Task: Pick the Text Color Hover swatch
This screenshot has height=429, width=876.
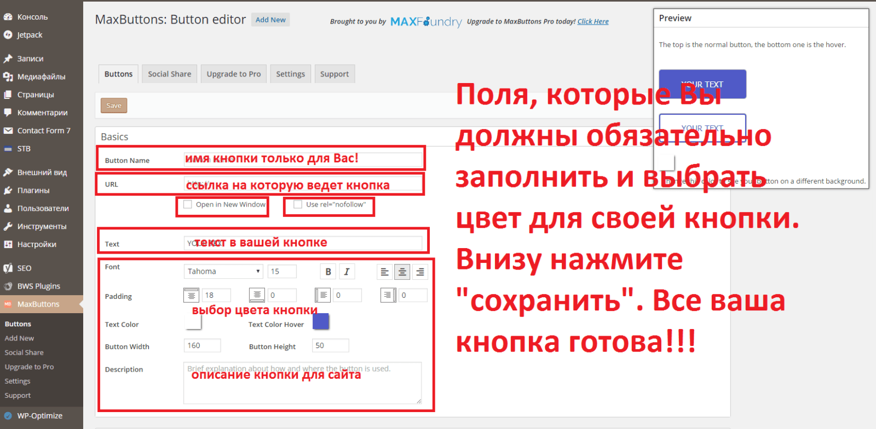Action: 321,321
